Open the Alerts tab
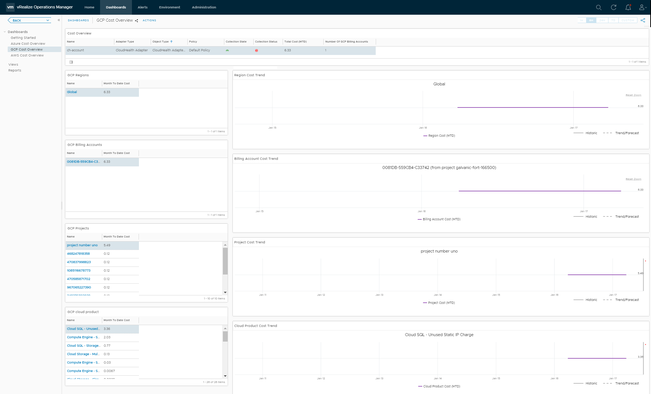Viewport: 651px width, 394px height. tap(143, 7)
